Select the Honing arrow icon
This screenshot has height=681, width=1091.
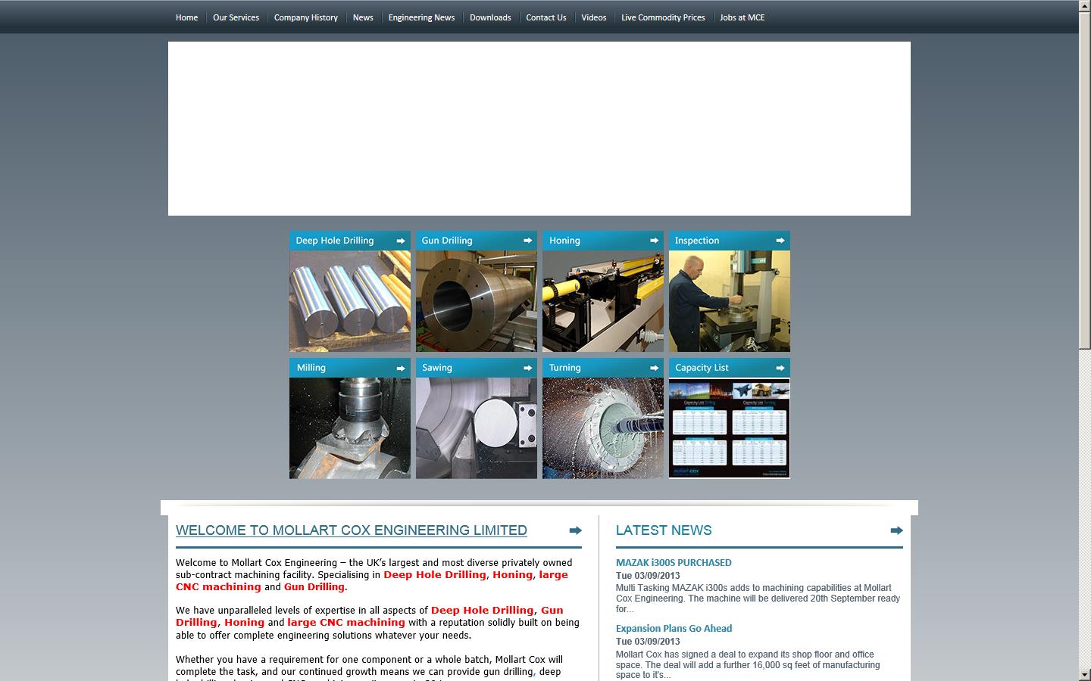pyautogui.click(x=653, y=240)
